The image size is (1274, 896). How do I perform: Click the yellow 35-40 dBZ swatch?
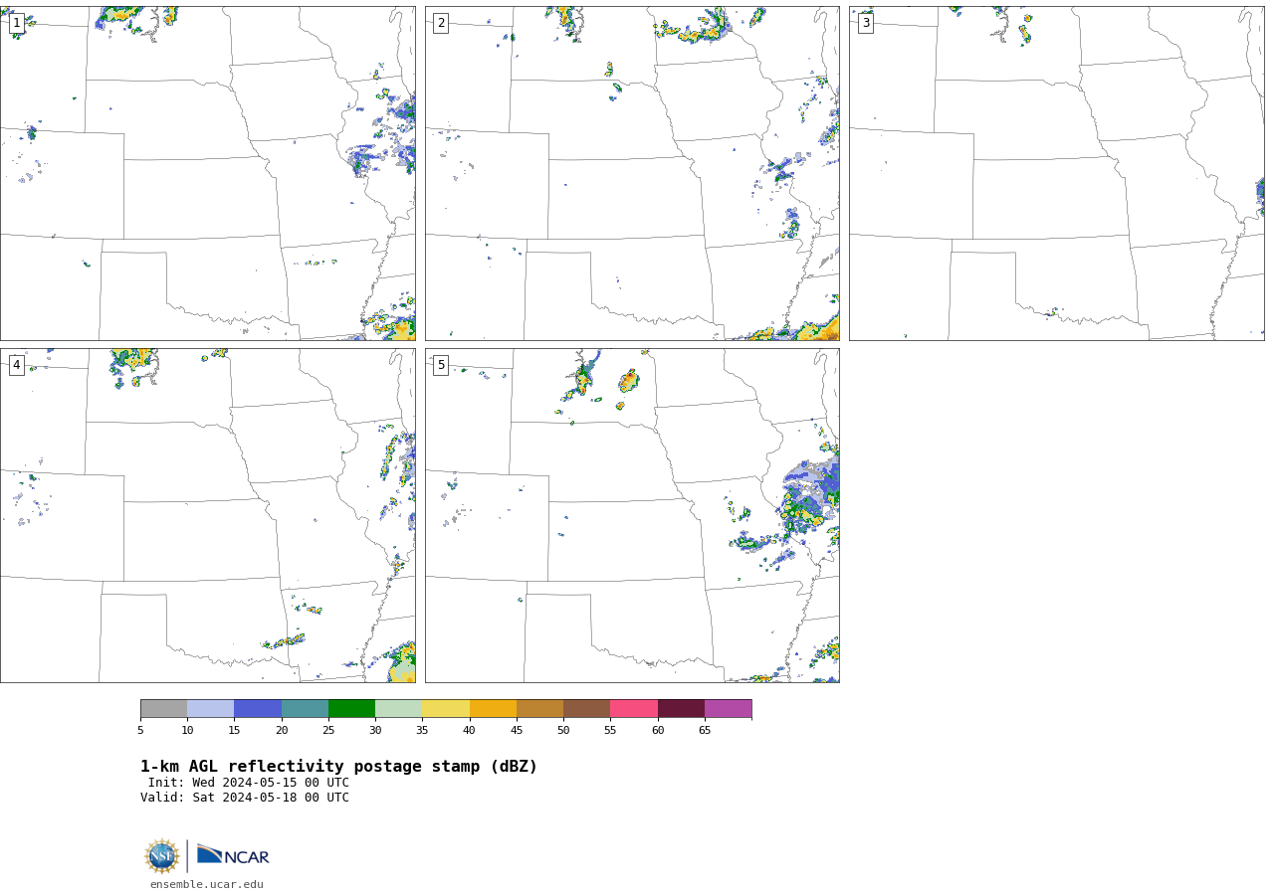[x=446, y=709]
